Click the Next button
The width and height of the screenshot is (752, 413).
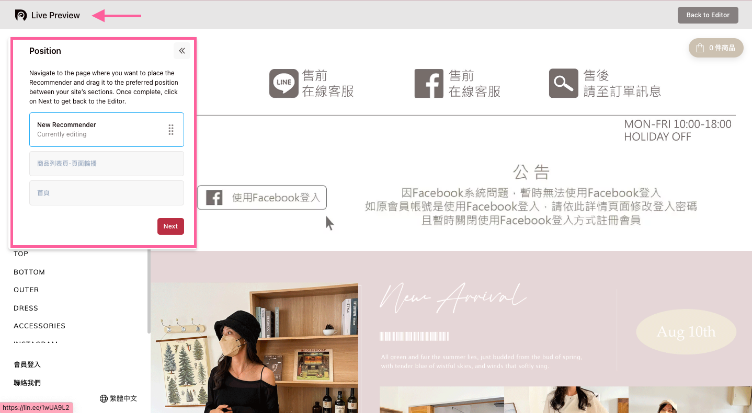170,226
